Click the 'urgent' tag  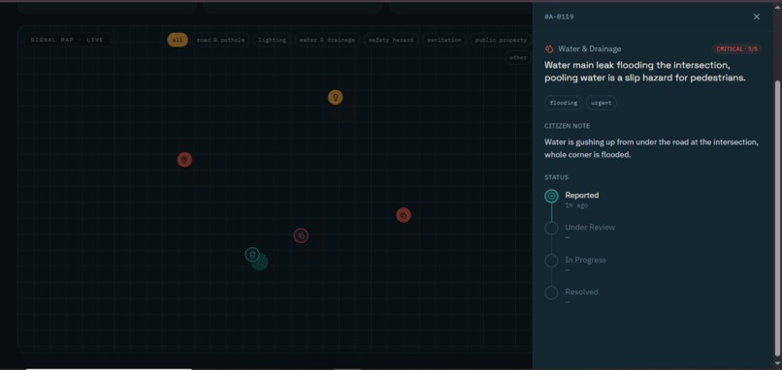coord(601,103)
